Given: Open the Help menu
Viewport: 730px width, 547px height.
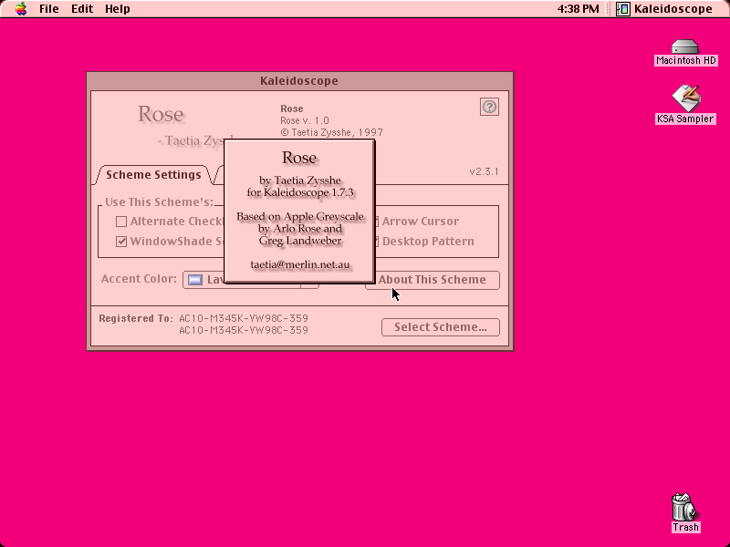Looking at the screenshot, I should 118,9.
